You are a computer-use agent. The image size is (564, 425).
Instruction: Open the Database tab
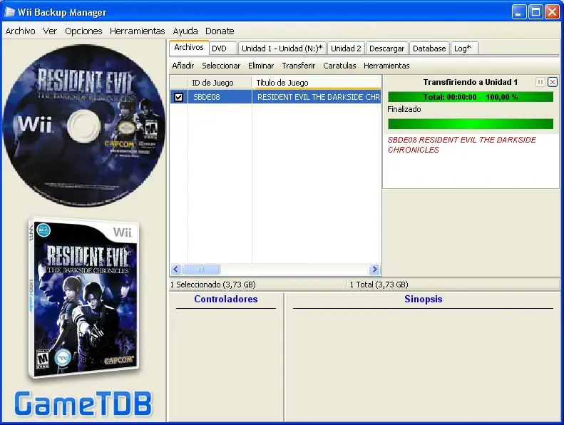[429, 48]
